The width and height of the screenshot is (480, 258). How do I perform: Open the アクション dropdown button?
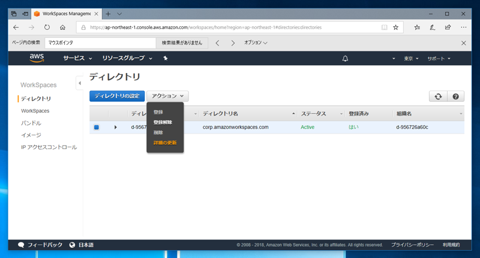(x=167, y=96)
